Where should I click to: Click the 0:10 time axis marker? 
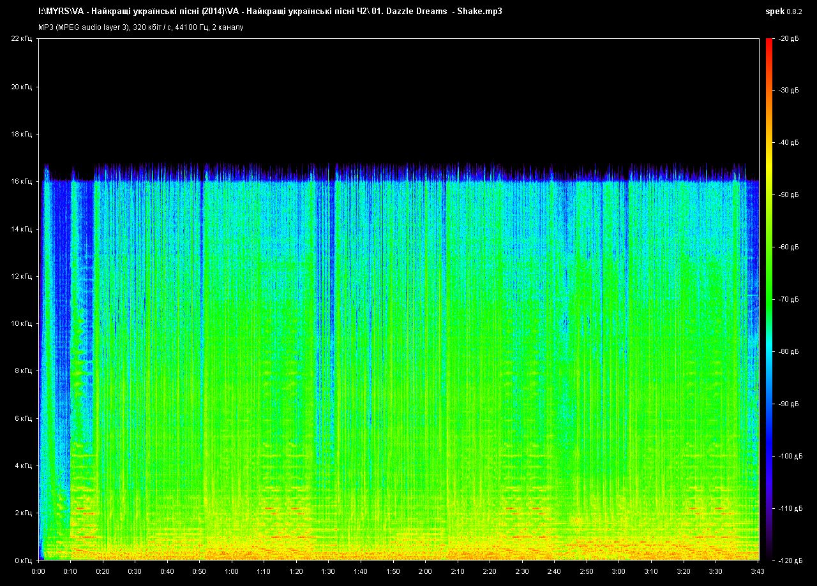tap(70, 571)
